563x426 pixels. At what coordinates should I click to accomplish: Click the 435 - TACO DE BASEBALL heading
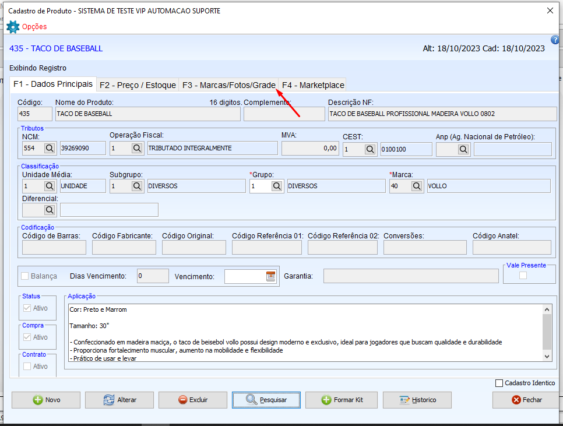click(56, 48)
